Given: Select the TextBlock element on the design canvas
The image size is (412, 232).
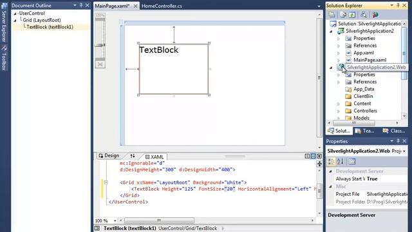Looking at the screenshot, I should click(174, 69).
